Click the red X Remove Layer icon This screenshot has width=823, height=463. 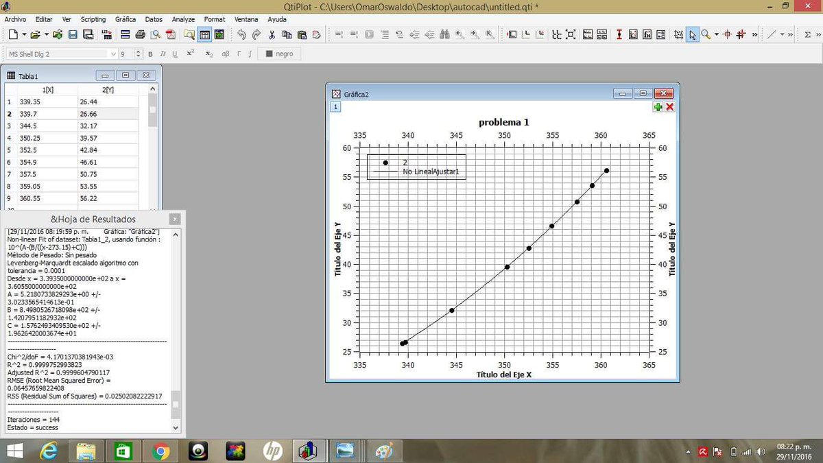coord(670,107)
